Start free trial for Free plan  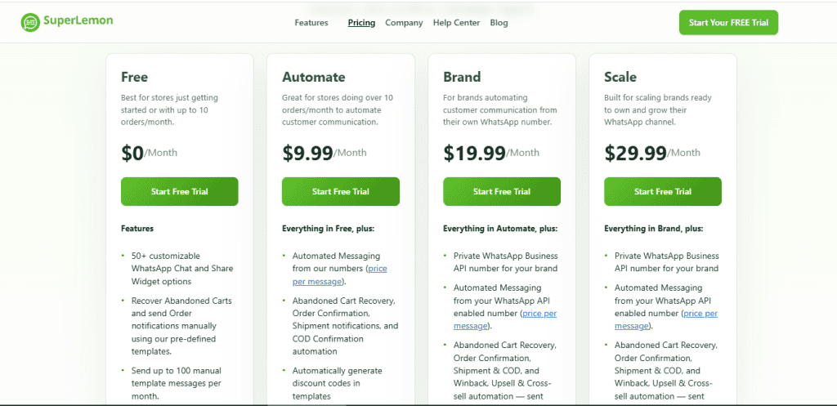pyautogui.click(x=180, y=192)
